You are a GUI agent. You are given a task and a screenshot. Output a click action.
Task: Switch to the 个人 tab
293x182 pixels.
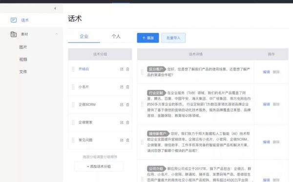(116, 36)
